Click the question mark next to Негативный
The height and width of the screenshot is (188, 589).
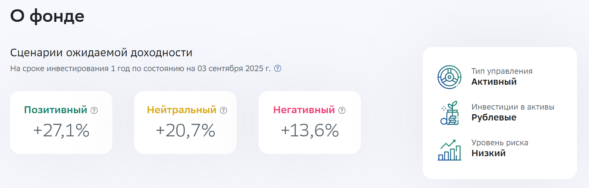pos(342,110)
